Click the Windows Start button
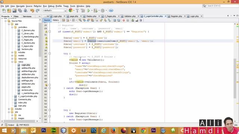 pos(4,130)
